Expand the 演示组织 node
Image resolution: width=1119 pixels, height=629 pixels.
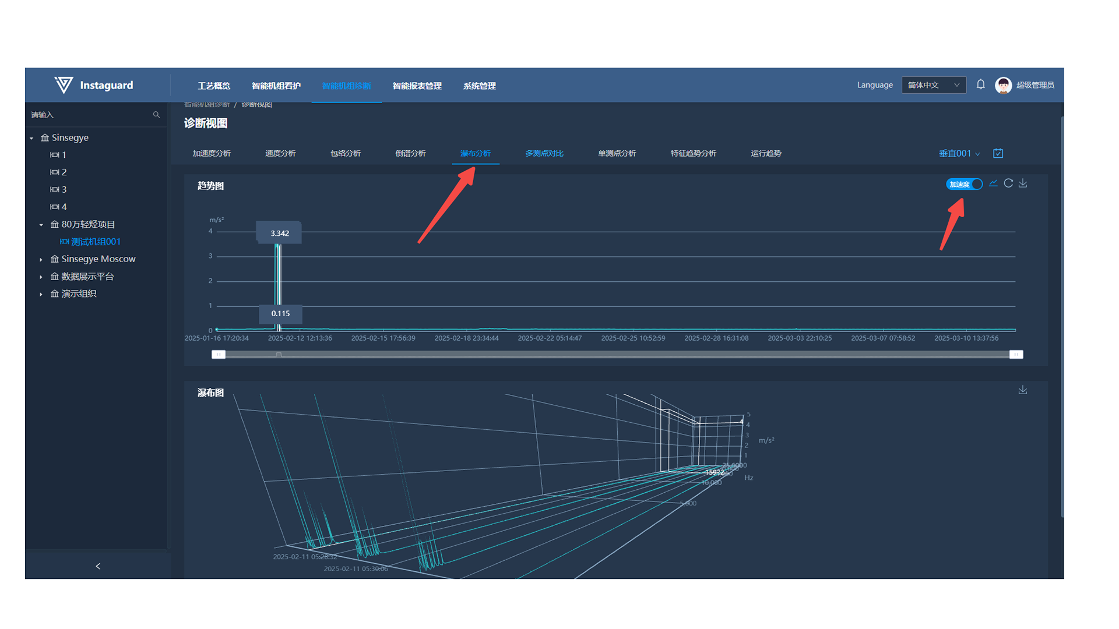tap(41, 295)
